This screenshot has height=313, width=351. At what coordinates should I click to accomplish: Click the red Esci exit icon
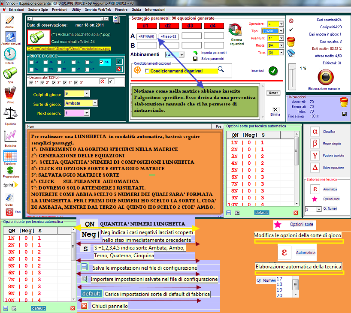(9, 212)
